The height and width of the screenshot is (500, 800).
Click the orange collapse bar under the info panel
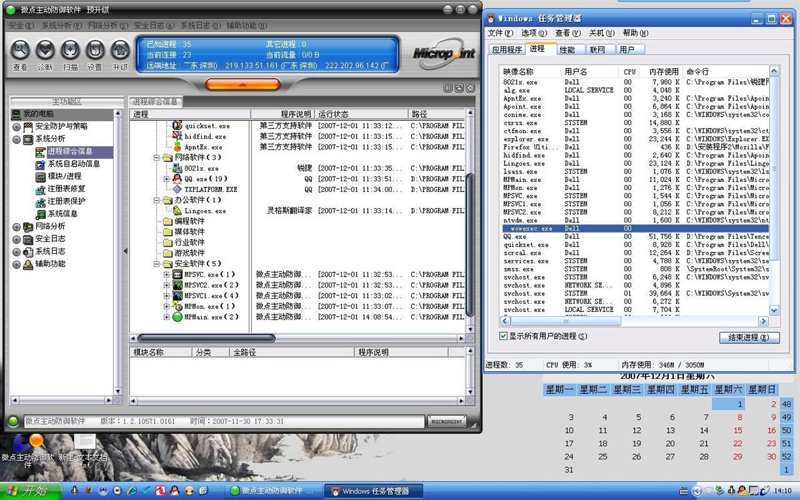pyautogui.click(x=242, y=85)
